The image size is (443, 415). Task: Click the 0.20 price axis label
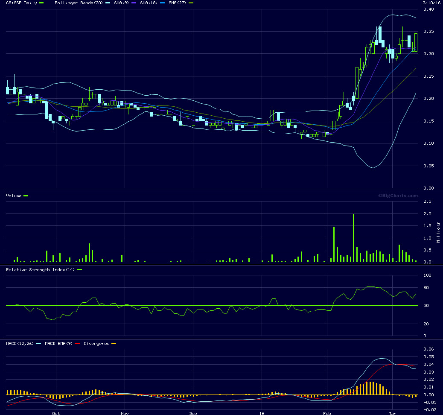428,98
